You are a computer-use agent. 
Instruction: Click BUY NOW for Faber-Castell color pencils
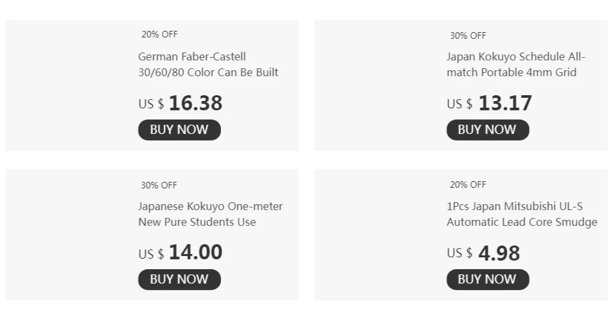[x=179, y=130]
